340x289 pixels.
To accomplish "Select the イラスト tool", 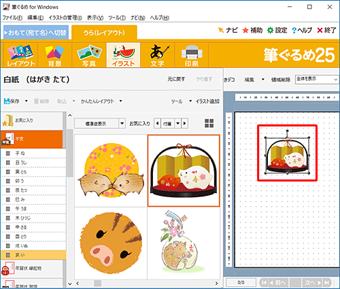I will point(123,55).
